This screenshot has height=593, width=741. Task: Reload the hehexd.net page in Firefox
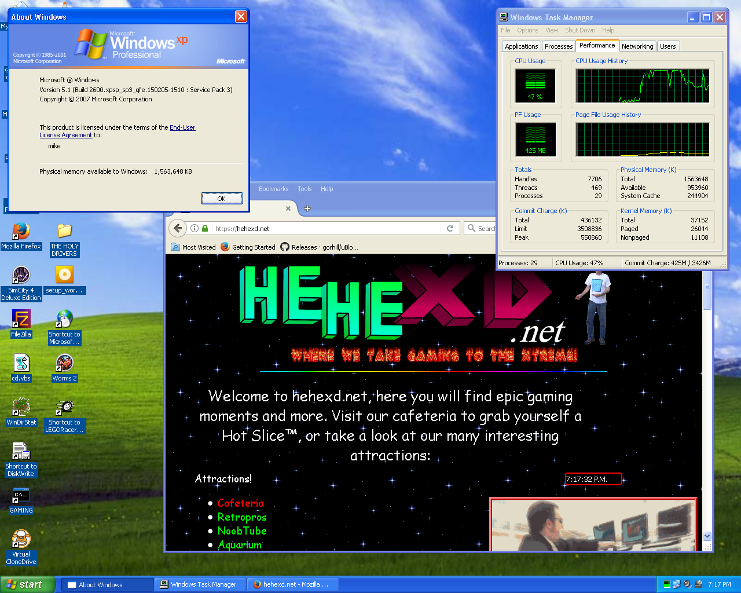point(450,228)
